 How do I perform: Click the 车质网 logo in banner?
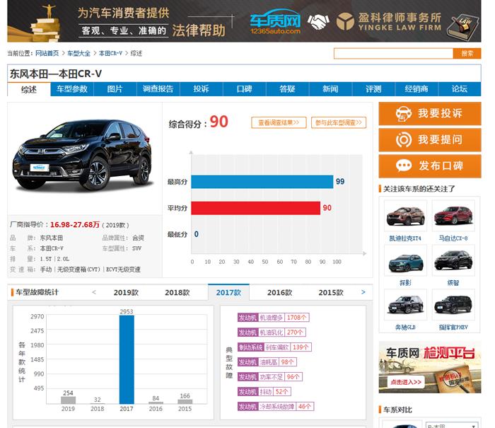(275, 22)
